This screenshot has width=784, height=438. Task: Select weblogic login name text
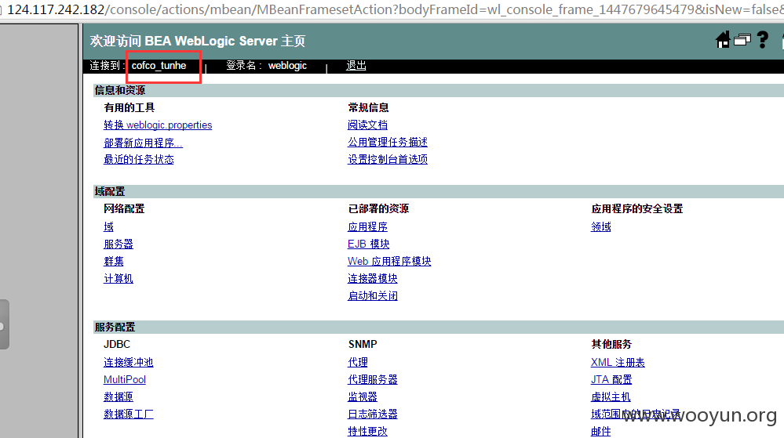[287, 65]
